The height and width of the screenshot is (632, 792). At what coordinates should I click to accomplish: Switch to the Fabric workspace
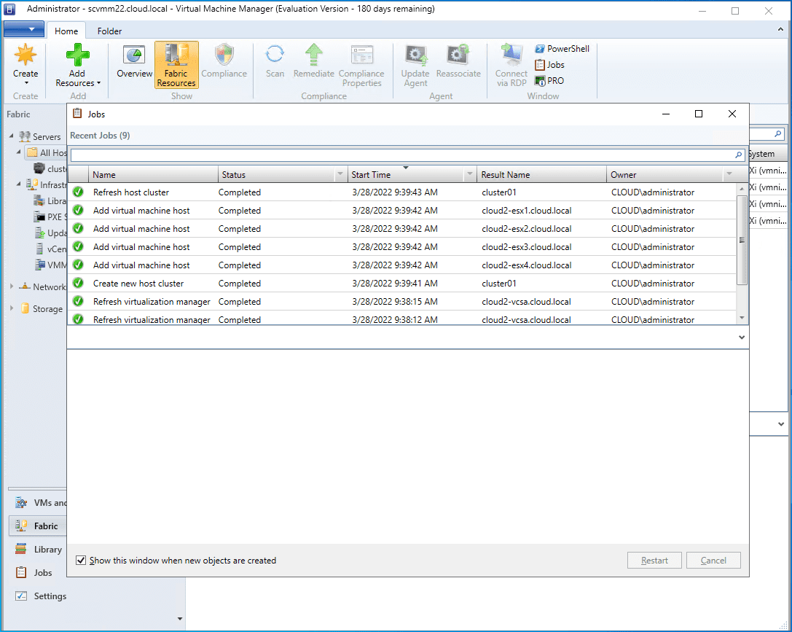point(37,526)
